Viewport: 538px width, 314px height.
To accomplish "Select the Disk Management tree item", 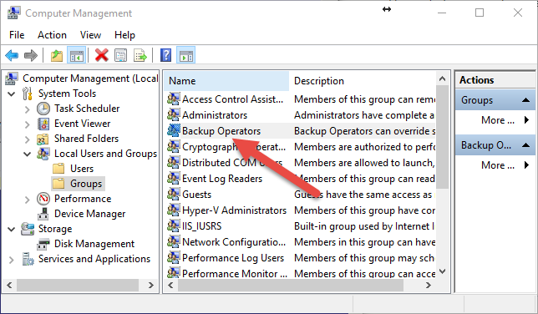I will (x=94, y=244).
